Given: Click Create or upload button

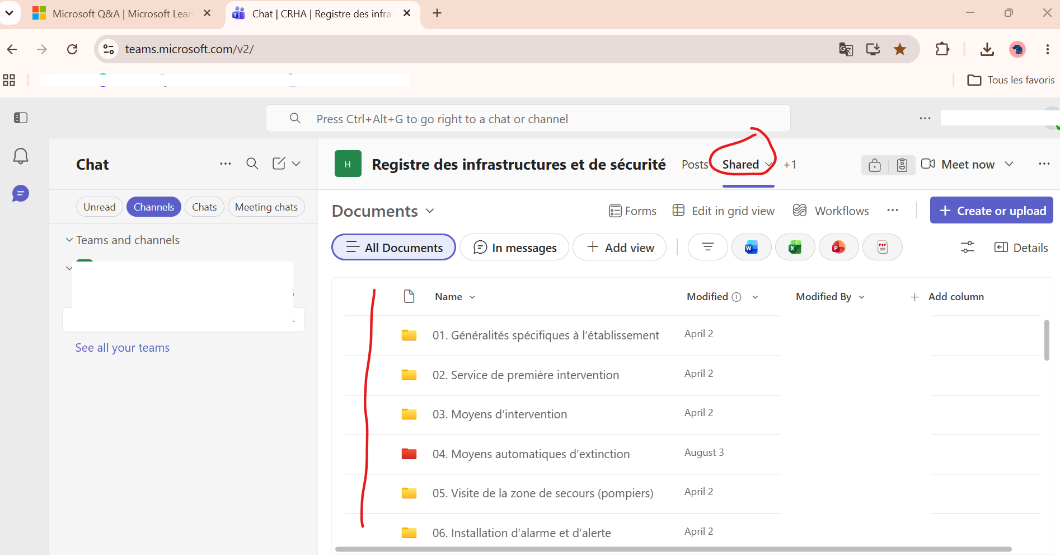Looking at the screenshot, I should click(x=992, y=210).
